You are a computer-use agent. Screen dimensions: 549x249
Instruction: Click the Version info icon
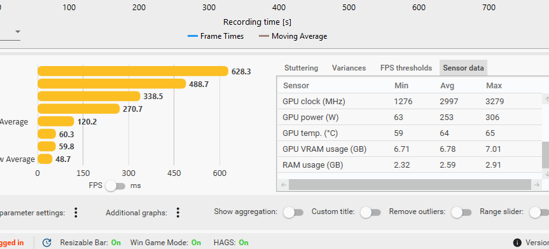[x=517, y=243]
